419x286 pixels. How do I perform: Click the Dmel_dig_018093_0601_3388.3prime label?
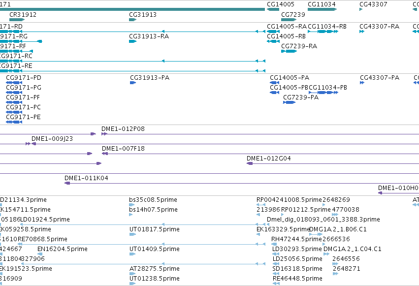[x=323, y=220]
